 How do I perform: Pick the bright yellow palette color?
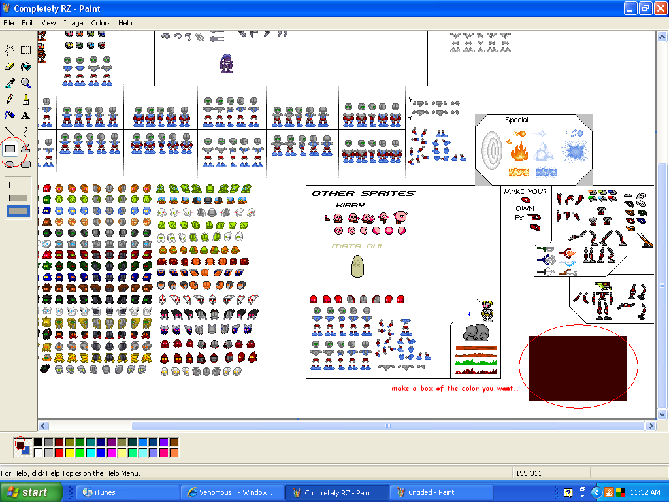[69, 452]
